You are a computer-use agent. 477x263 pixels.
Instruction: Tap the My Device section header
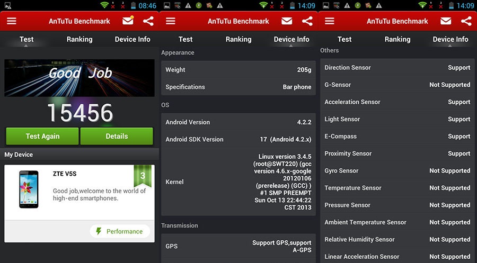pos(79,155)
